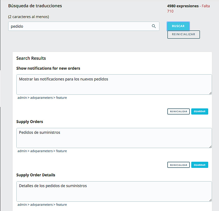Open advparameters link under notifications translation
Screen dimensions: 219x211
click(x=41, y=98)
